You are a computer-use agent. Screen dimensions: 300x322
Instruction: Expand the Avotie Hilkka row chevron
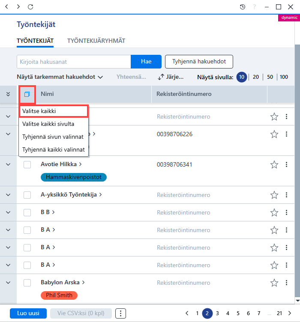click(8, 164)
